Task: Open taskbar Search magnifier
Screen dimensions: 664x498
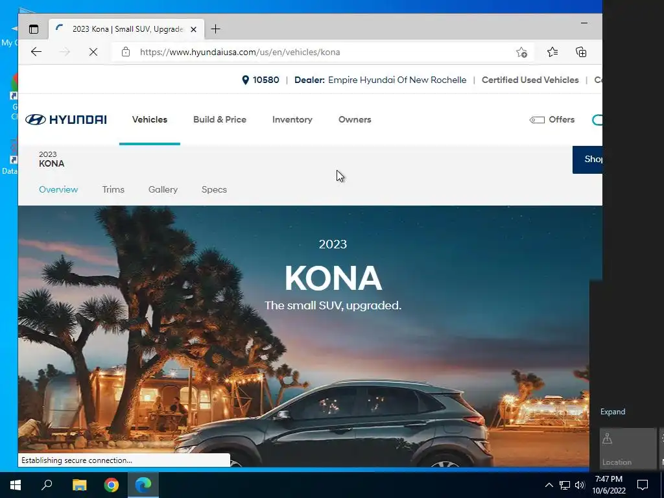Action: click(47, 485)
